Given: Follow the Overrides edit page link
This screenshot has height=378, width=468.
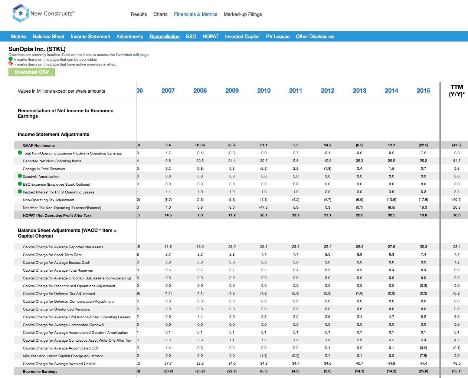Looking at the screenshot, I should click(x=132, y=55).
